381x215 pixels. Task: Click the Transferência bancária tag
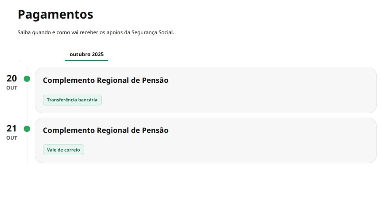point(72,100)
